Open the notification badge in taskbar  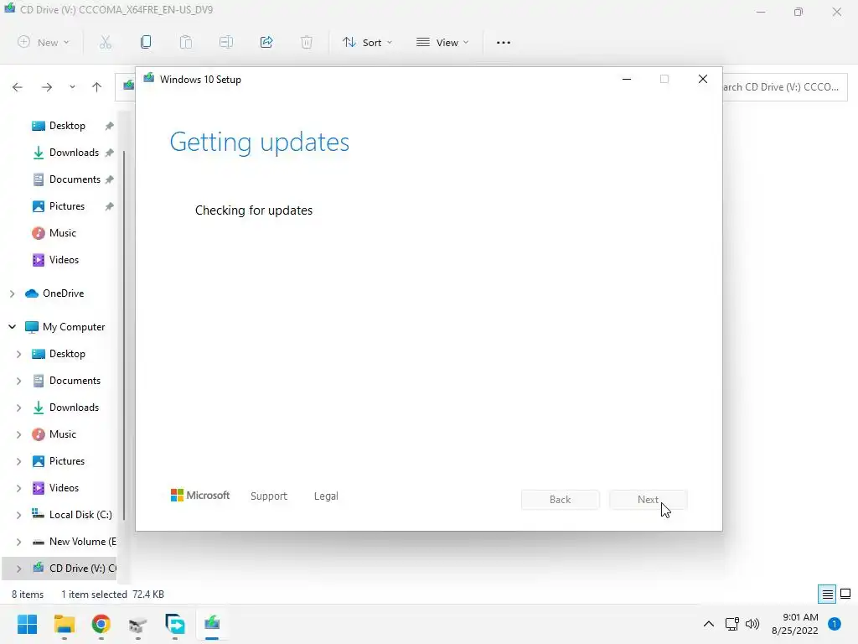tap(835, 624)
